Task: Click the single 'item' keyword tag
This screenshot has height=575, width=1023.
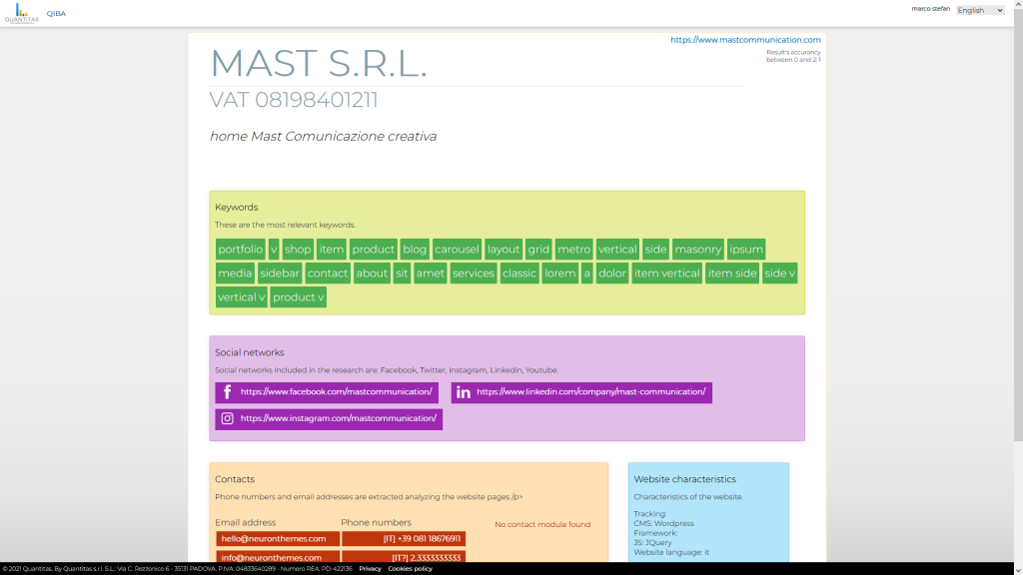Action: [x=332, y=249]
